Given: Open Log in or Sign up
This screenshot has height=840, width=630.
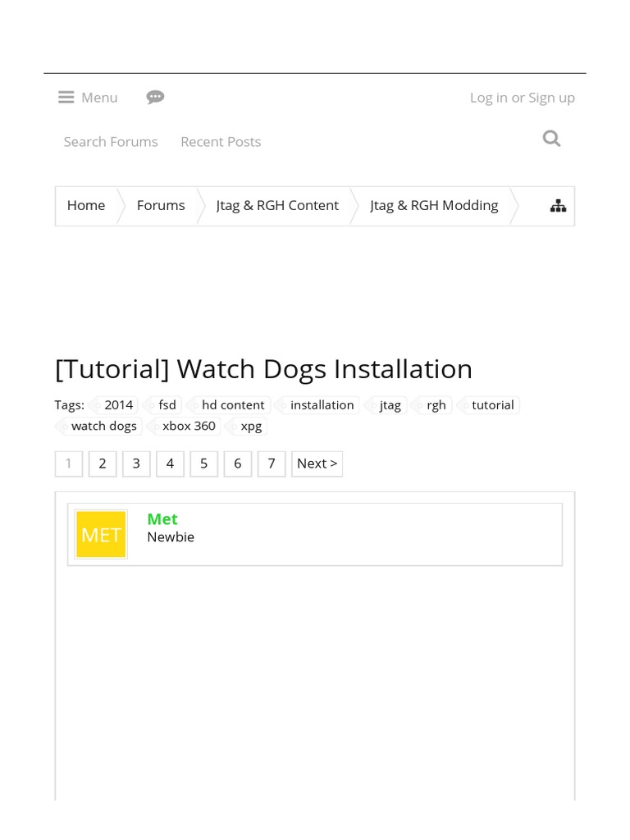Looking at the screenshot, I should pyautogui.click(x=523, y=98).
